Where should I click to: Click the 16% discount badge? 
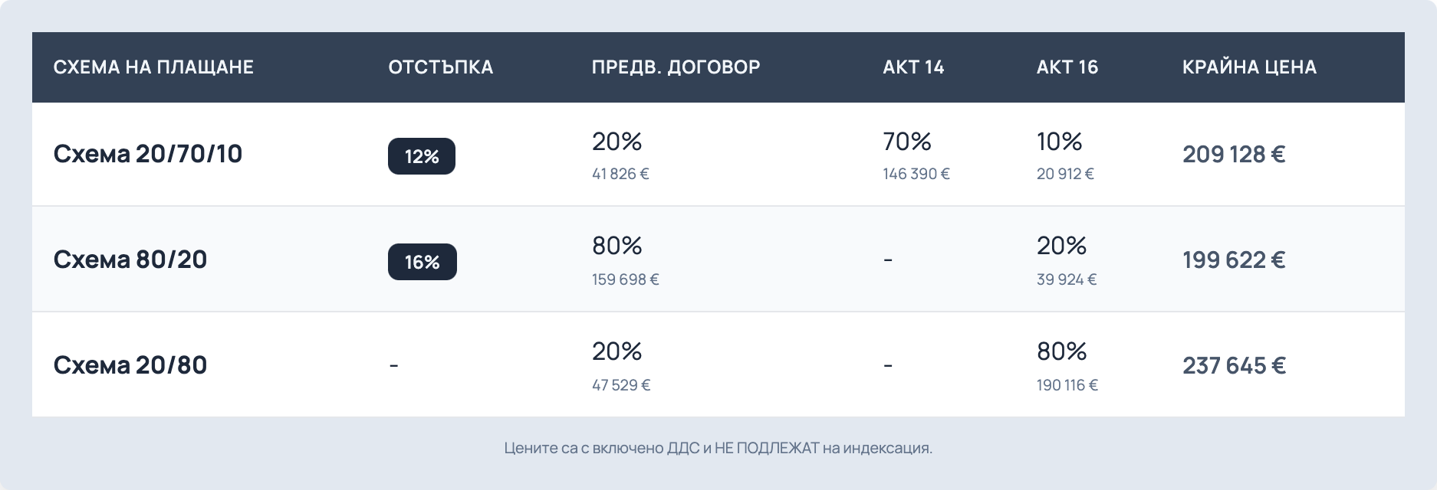(x=422, y=262)
